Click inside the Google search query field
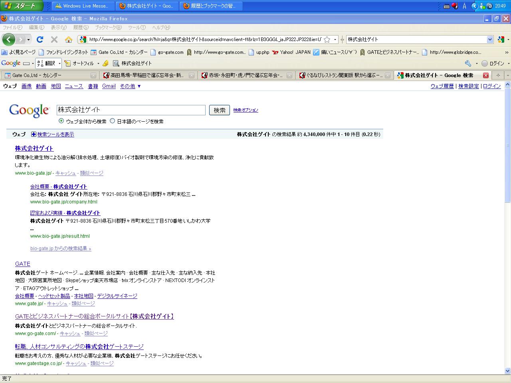Screen dimensions: 511x383 pyautogui.click(x=131, y=110)
